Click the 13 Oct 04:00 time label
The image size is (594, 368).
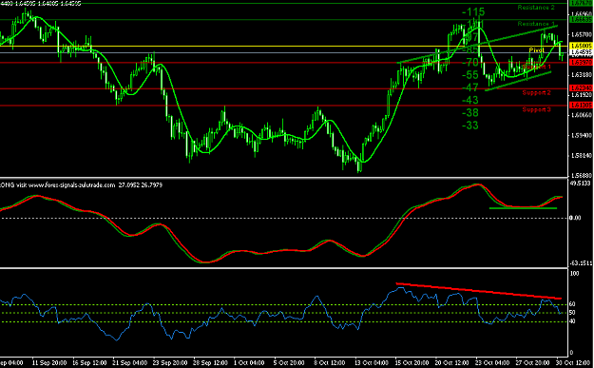tap(372, 362)
